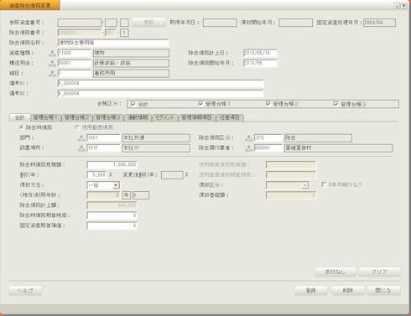Click the 閉じる button

point(383,290)
